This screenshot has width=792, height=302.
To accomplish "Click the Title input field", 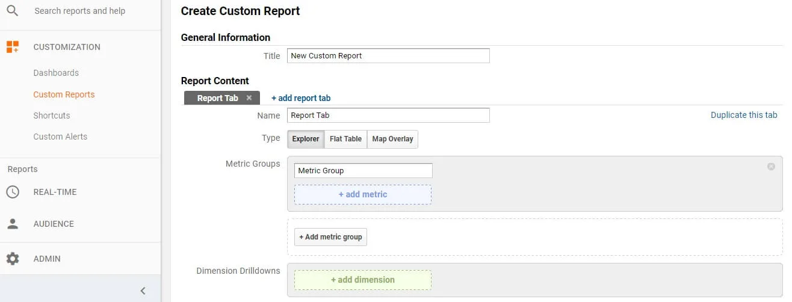I will tap(388, 55).
